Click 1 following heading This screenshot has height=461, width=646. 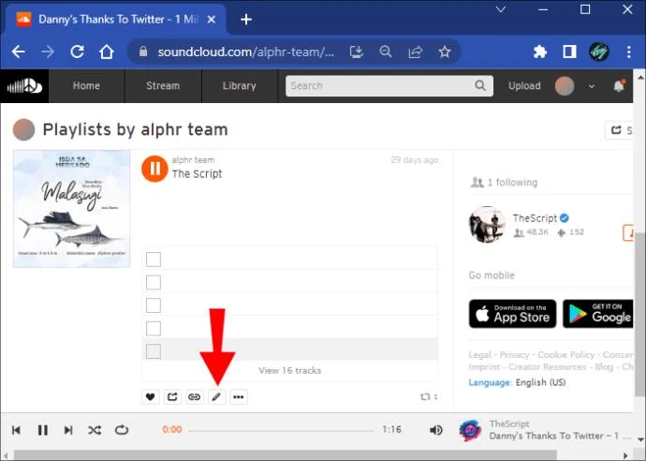tap(512, 183)
